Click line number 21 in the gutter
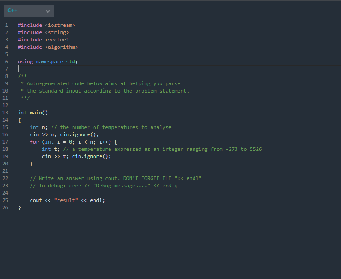The height and width of the screenshot is (279, 341). coord(5,171)
